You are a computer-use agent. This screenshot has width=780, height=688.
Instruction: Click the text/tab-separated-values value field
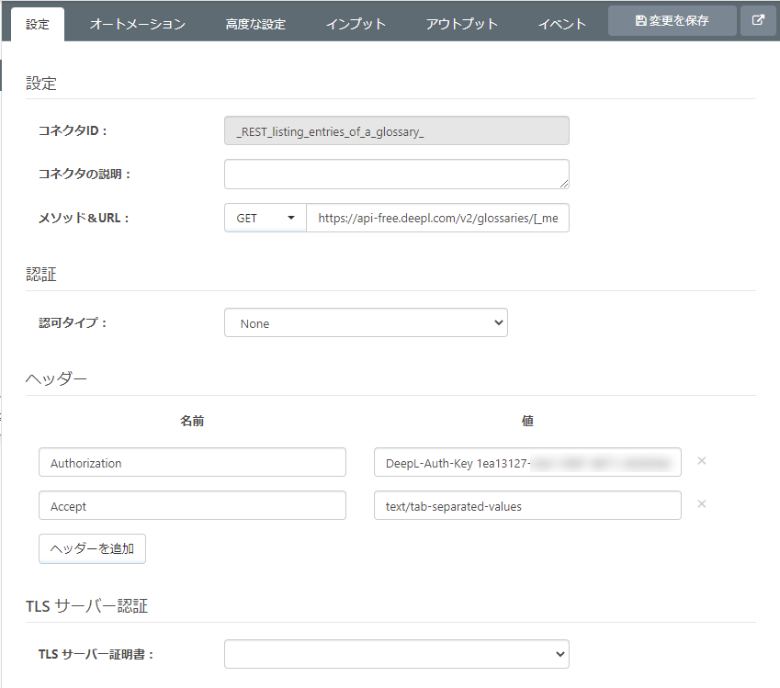(527, 505)
